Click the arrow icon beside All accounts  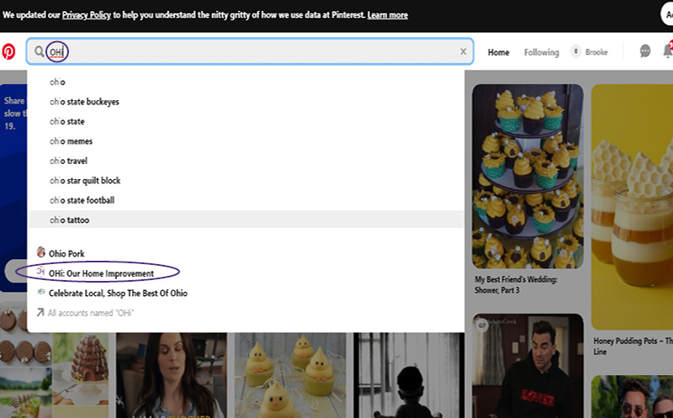pos(40,312)
